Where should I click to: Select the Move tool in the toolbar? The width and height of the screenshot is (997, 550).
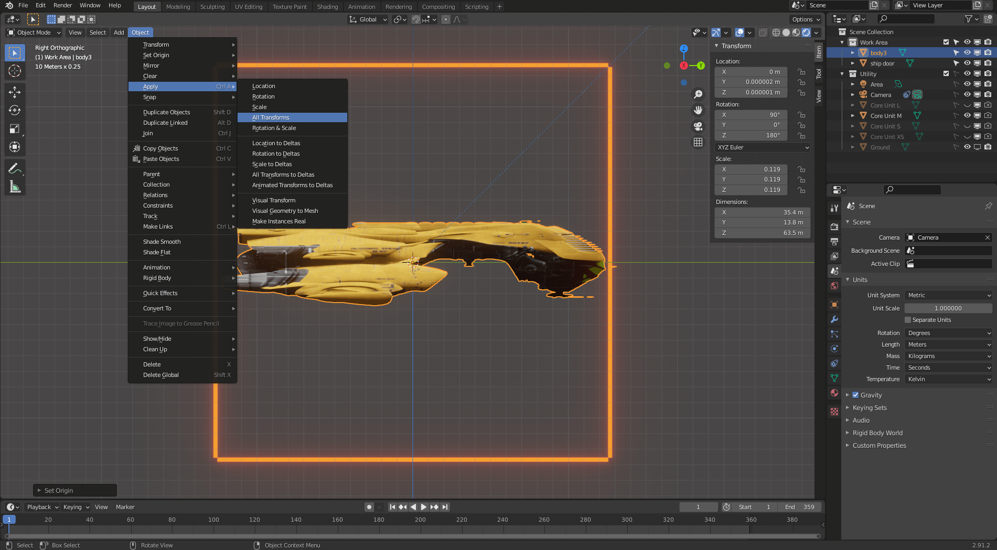click(x=15, y=93)
